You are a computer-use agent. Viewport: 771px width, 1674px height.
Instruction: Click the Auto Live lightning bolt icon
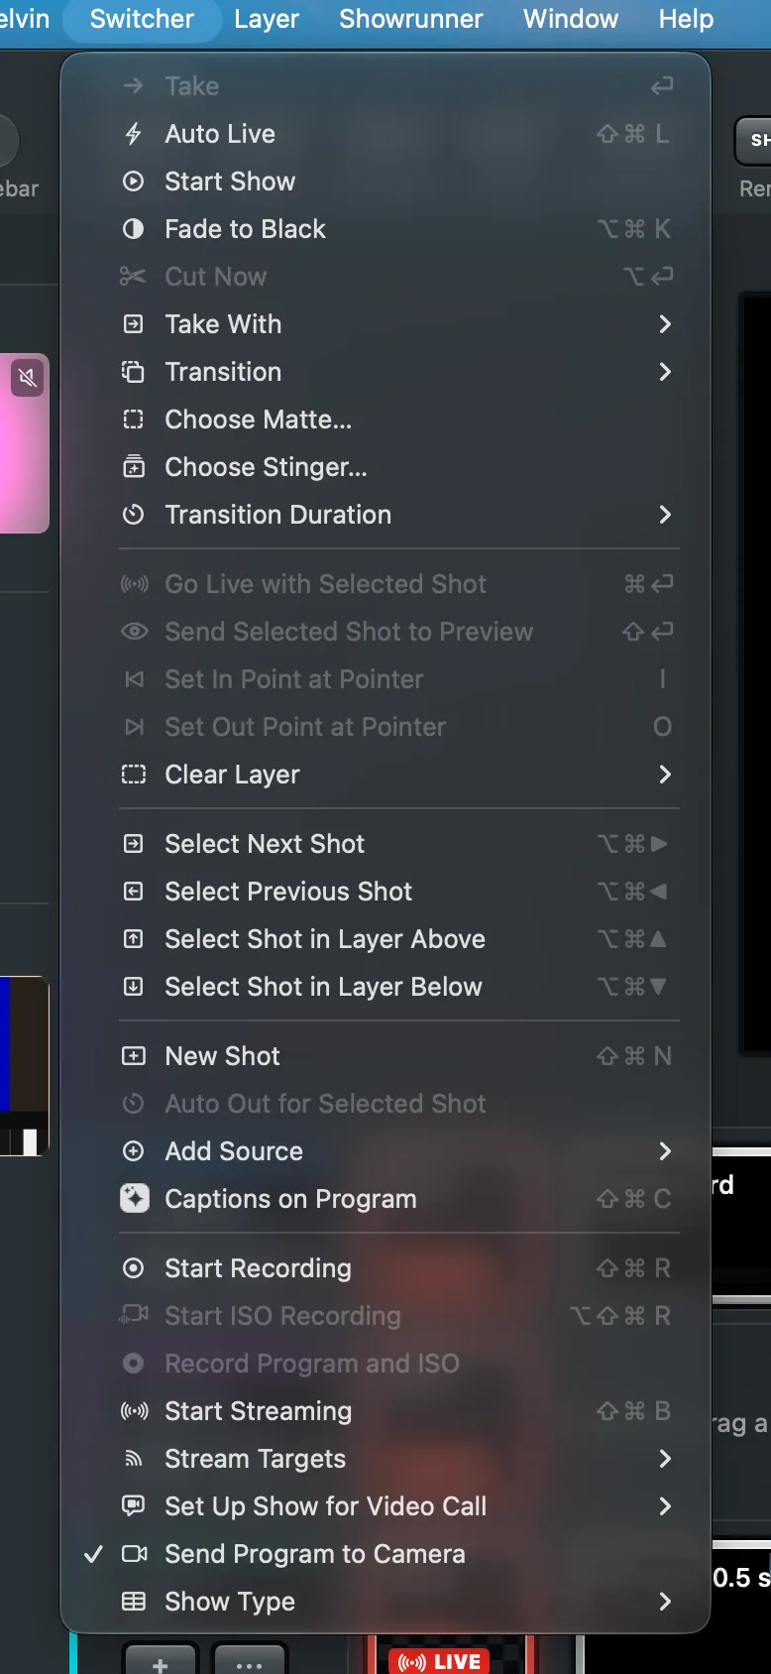pyautogui.click(x=133, y=134)
